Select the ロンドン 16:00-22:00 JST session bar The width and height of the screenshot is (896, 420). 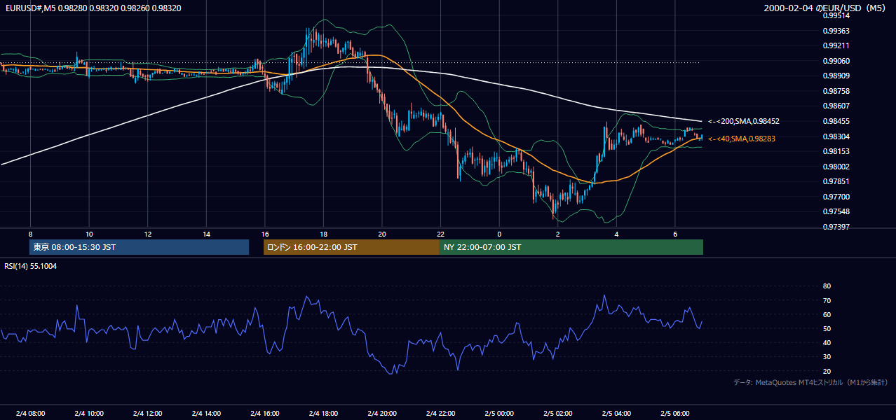[x=351, y=247]
